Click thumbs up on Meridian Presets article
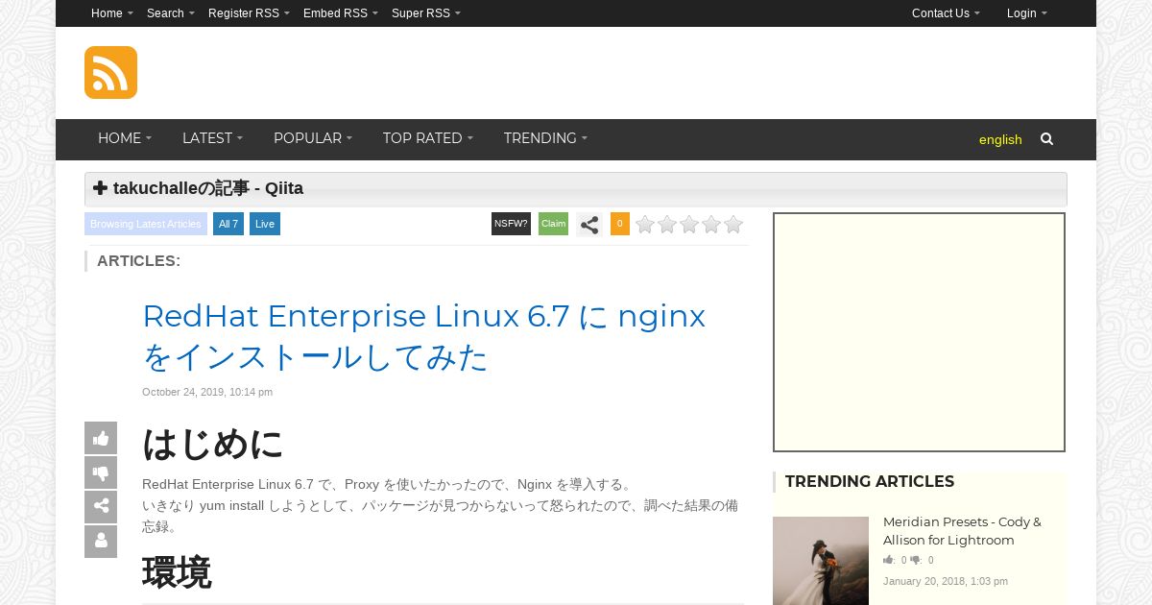 [889, 560]
